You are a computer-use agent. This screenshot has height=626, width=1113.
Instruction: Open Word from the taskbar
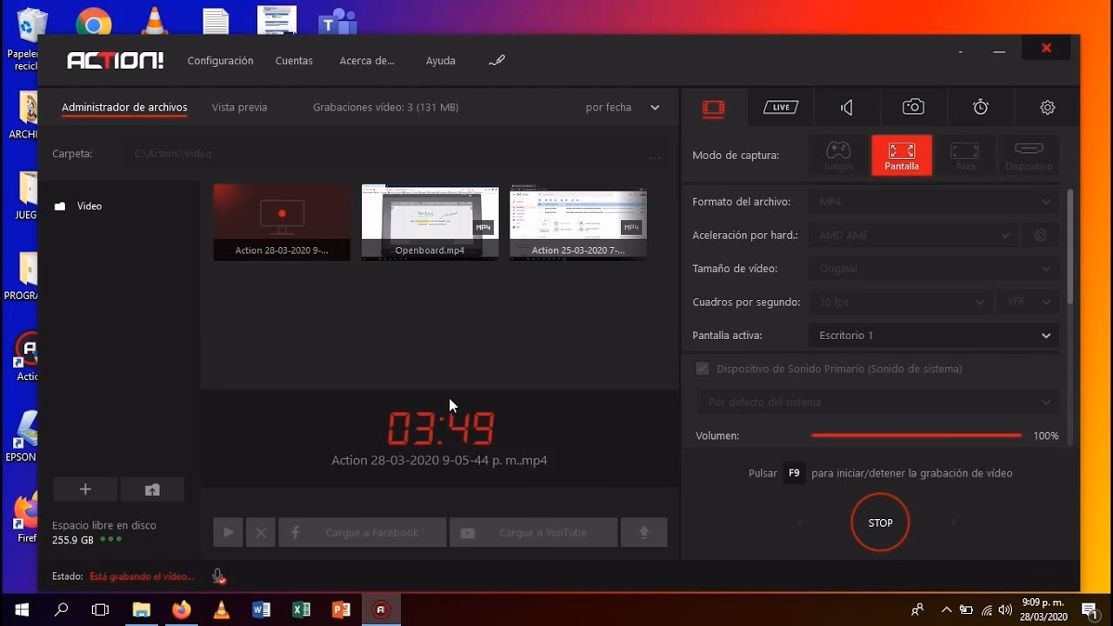coord(261,609)
